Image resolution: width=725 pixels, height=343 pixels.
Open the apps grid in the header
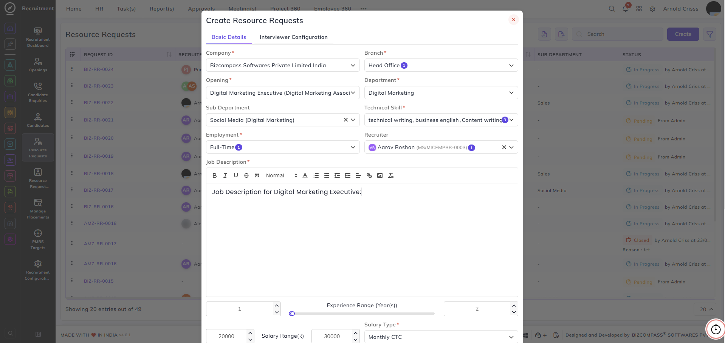(x=639, y=9)
